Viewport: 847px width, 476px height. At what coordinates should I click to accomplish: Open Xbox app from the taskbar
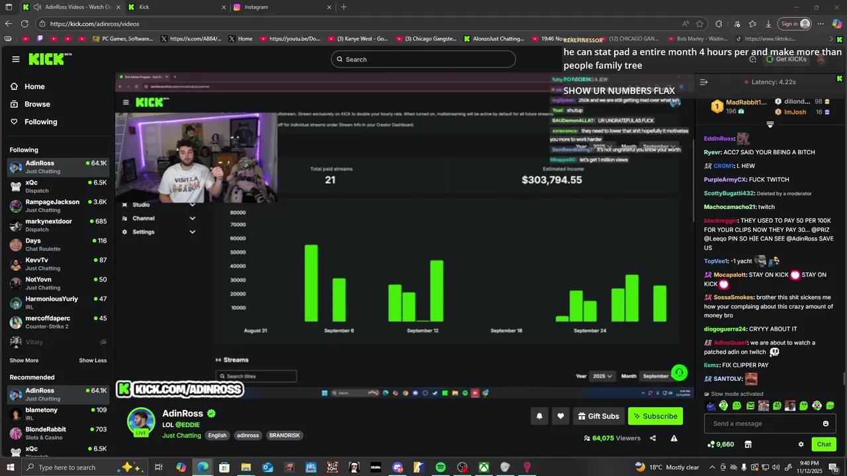pyautogui.click(x=484, y=467)
